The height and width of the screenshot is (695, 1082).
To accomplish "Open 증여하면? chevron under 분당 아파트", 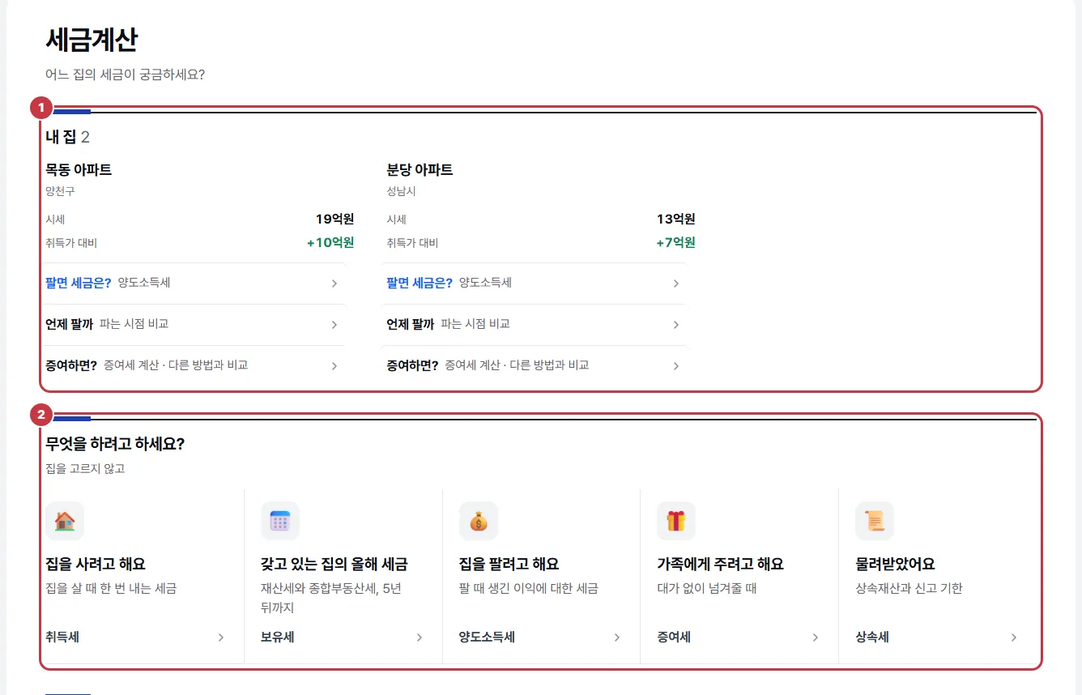I will point(676,366).
